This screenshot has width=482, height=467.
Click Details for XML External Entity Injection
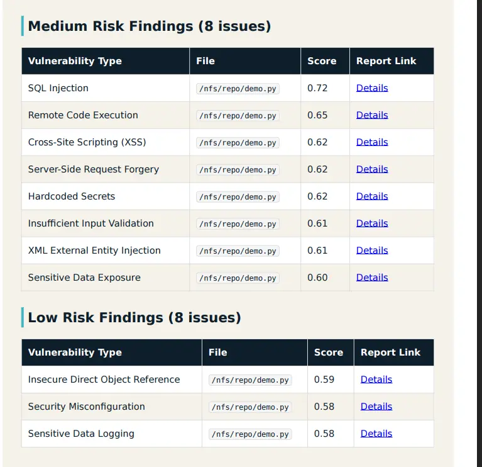(372, 250)
